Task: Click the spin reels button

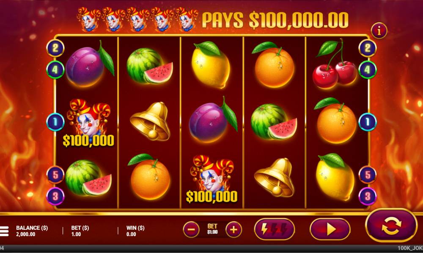Action: click(x=391, y=226)
